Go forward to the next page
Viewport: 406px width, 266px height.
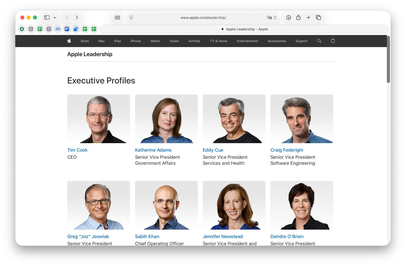(x=77, y=18)
